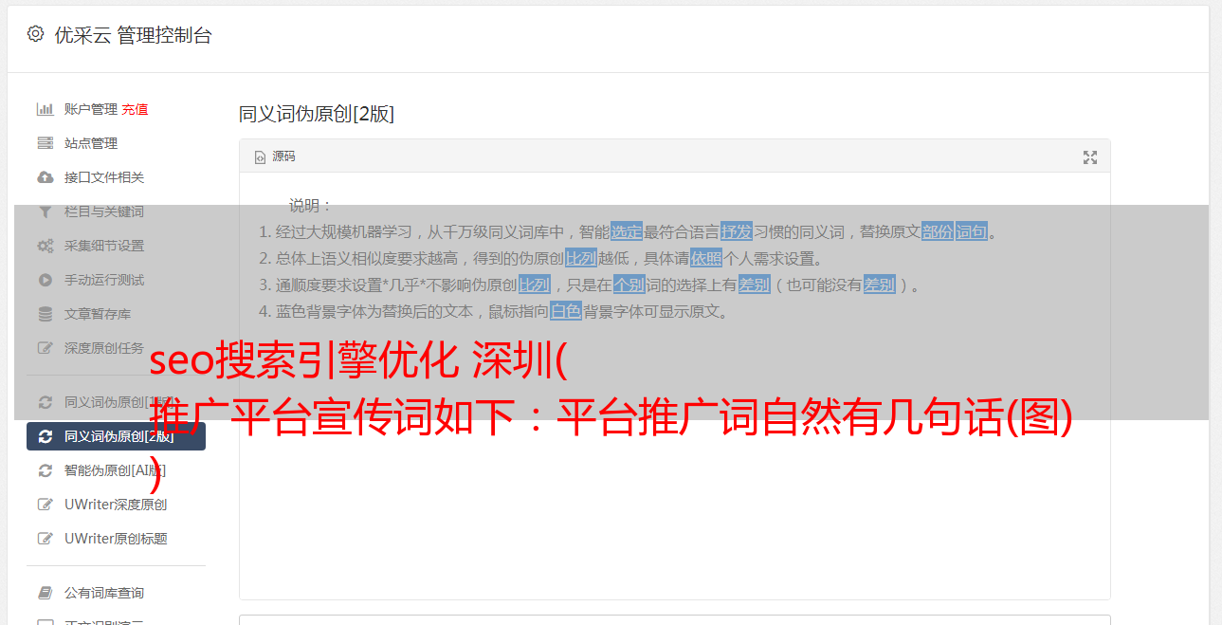
Task: Toggle 源码 source view in the editor
Action: click(x=275, y=156)
